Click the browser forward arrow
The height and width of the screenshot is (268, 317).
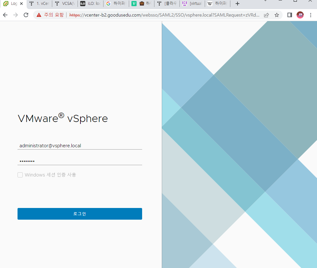[16, 15]
